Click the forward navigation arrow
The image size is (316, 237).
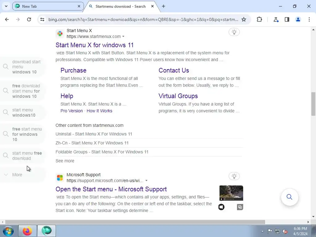pos(18,19)
